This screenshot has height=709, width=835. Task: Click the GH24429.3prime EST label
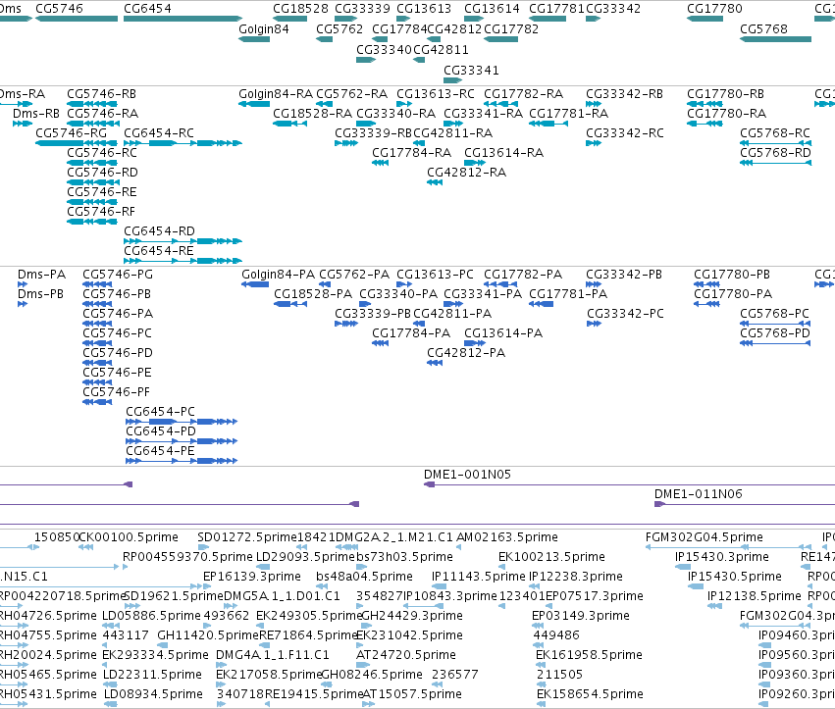click(x=412, y=617)
